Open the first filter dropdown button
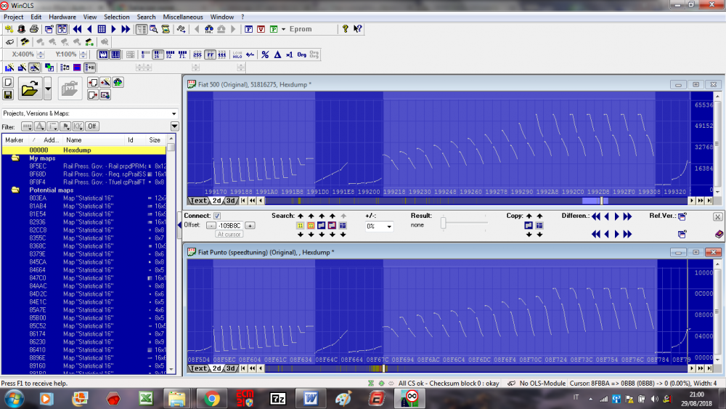 click(27, 126)
